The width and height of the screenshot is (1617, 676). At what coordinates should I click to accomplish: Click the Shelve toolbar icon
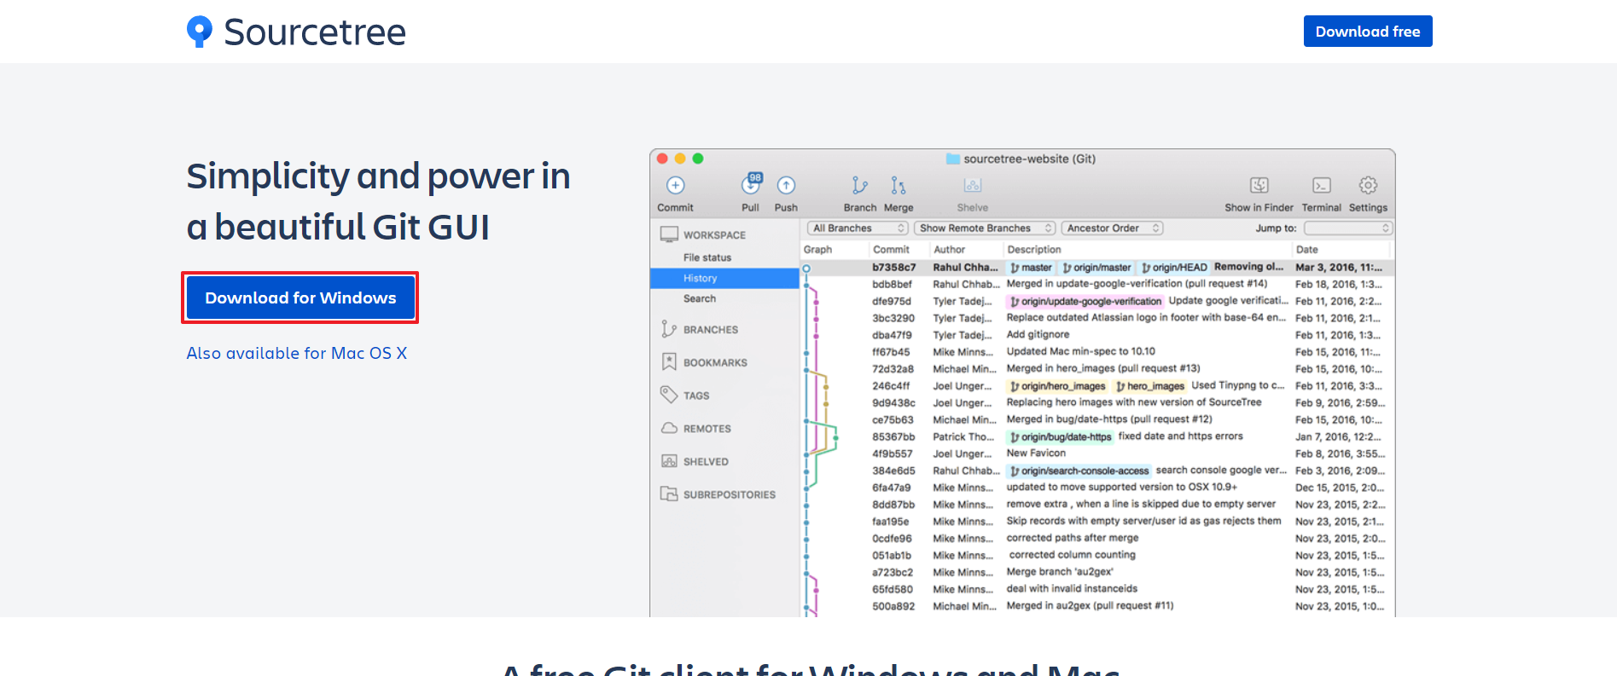coord(973,185)
